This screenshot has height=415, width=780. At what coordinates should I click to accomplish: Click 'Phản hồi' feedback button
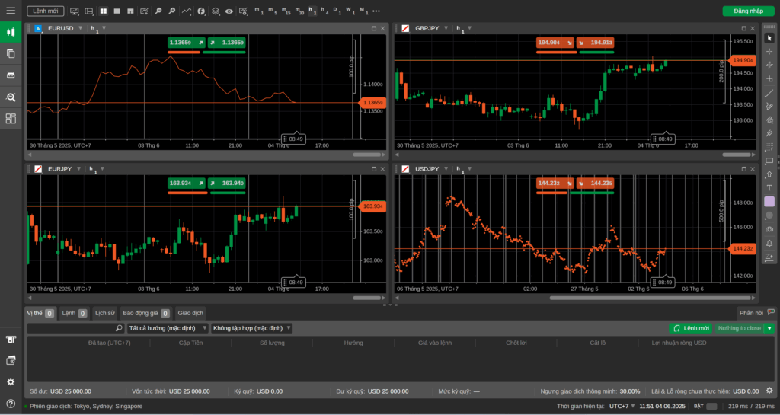756,313
